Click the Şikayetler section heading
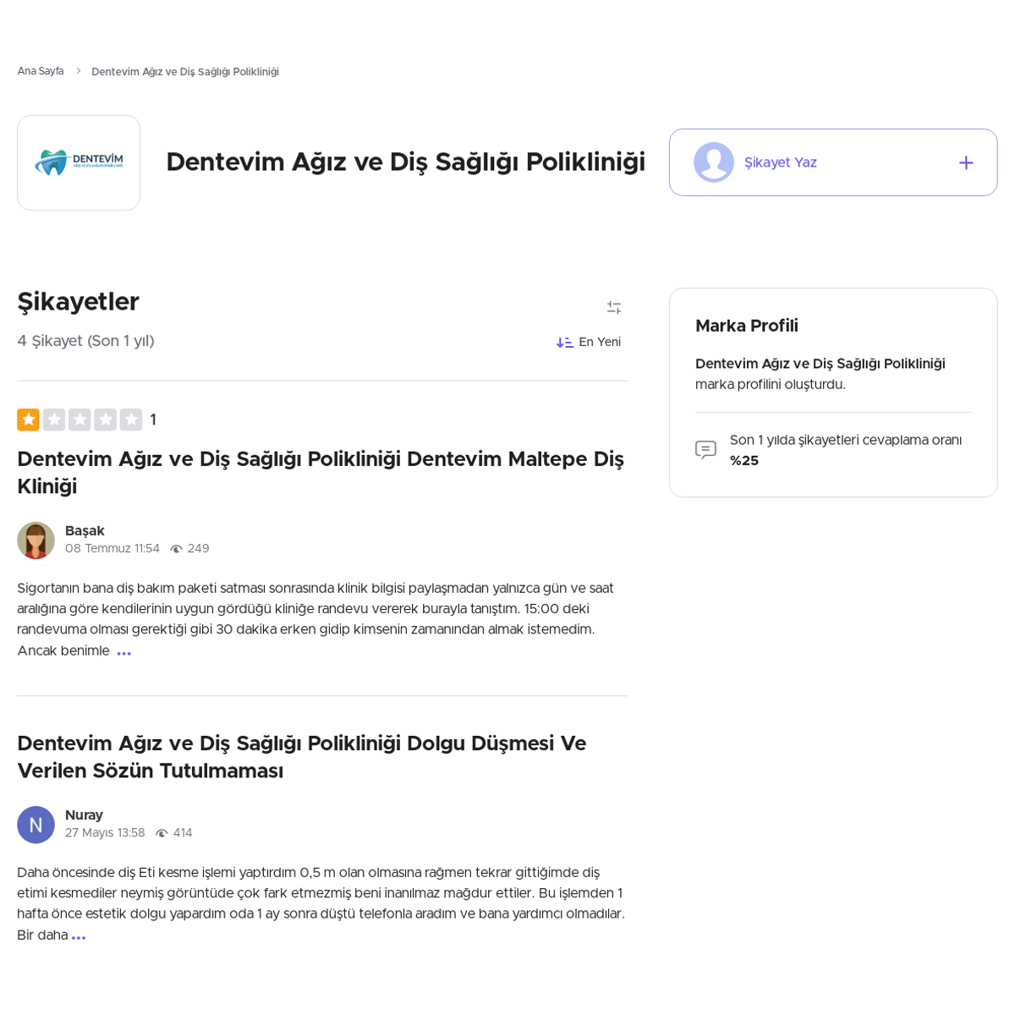 point(78,302)
